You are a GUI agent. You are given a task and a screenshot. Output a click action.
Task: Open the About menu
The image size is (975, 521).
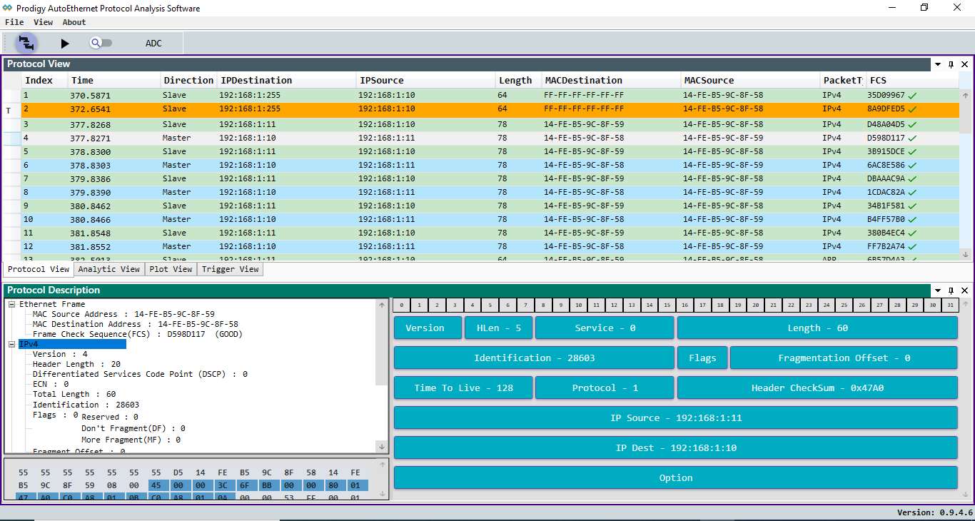(74, 22)
